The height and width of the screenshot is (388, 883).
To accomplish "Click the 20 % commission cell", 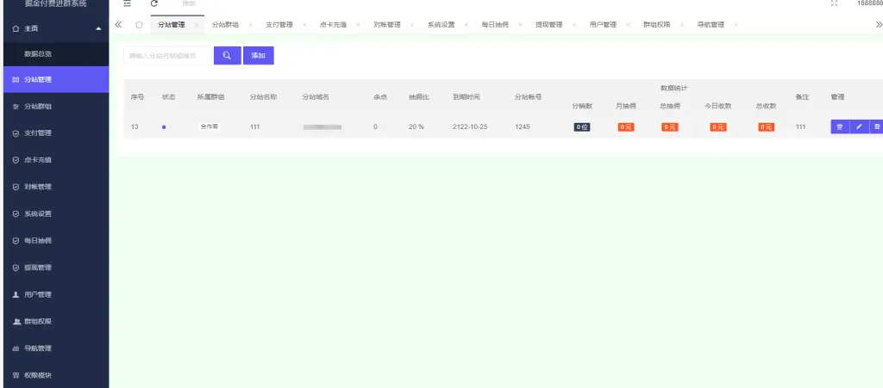I will tap(416, 127).
